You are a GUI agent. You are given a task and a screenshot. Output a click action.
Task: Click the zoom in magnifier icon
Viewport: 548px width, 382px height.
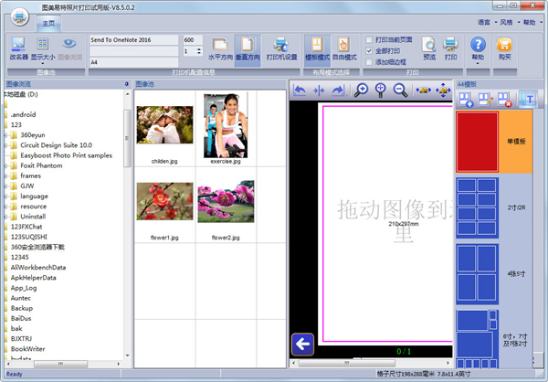point(362,90)
